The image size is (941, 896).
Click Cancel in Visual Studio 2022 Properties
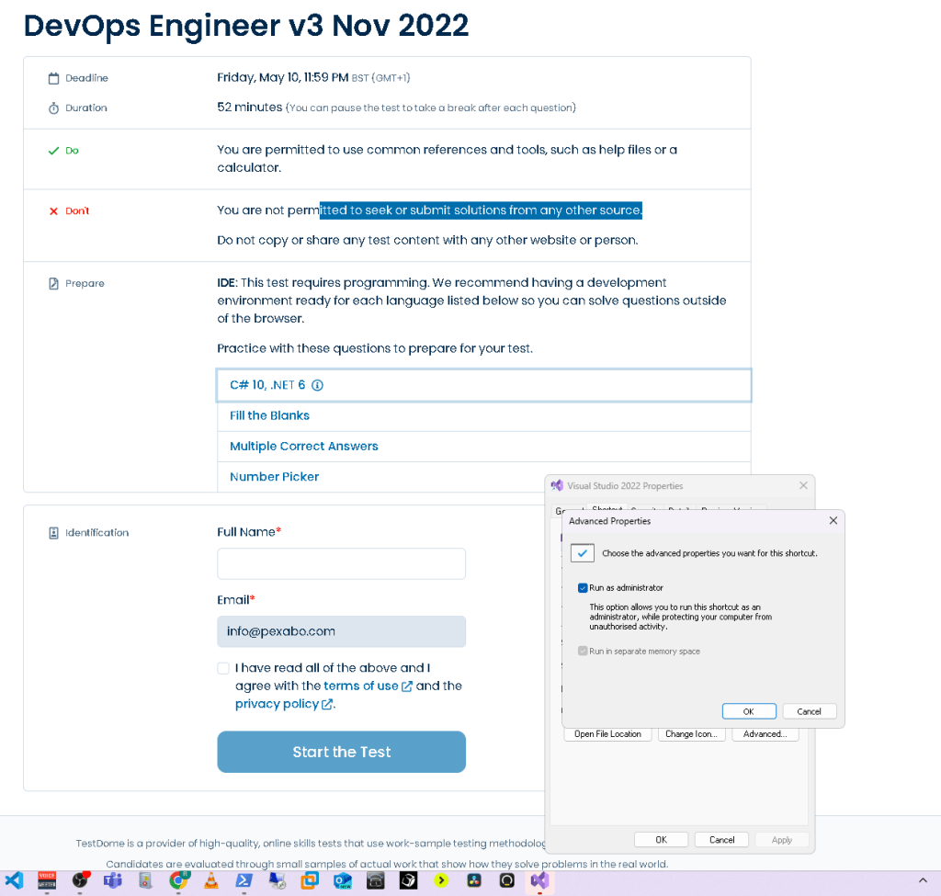[x=722, y=840]
